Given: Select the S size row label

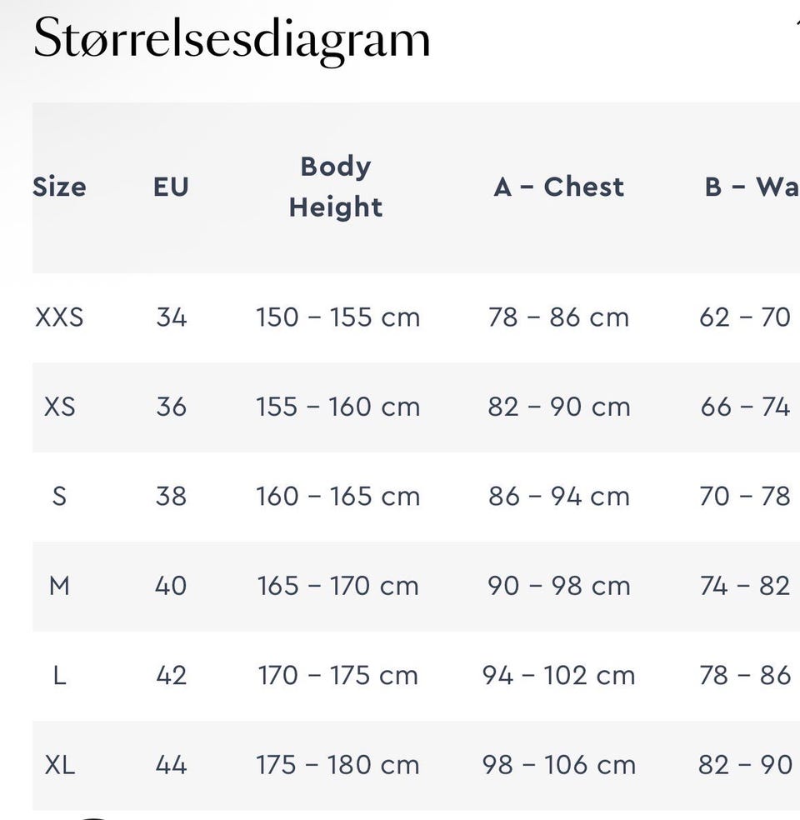Looking at the screenshot, I should 59,497.
